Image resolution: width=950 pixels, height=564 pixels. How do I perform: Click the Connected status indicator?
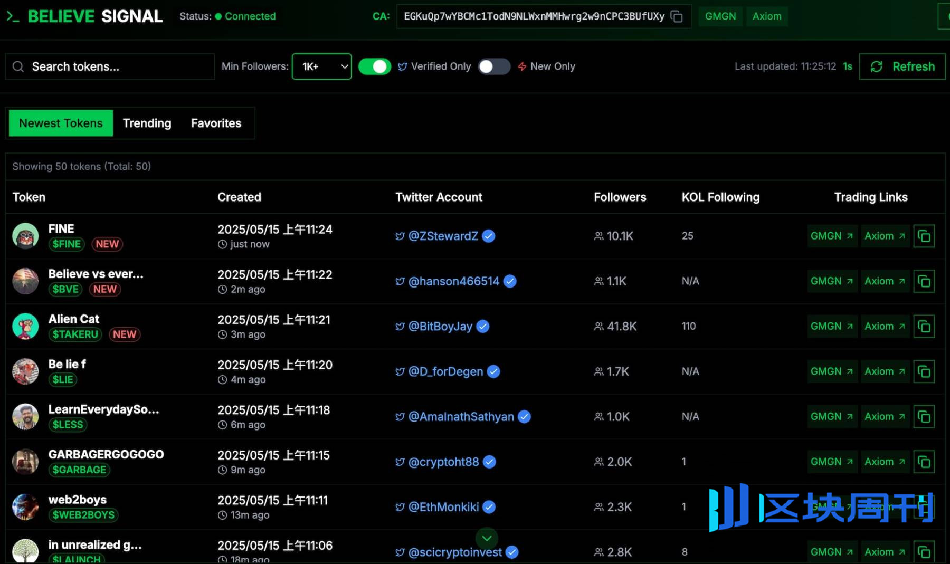[x=245, y=16]
